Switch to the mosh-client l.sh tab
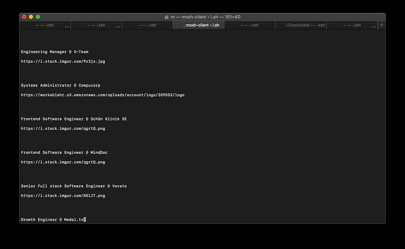 198,25
